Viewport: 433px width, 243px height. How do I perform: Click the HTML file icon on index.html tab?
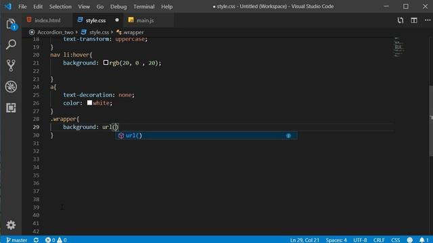point(29,20)
